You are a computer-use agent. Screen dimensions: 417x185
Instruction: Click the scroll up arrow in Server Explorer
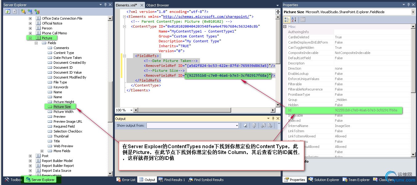110,18
